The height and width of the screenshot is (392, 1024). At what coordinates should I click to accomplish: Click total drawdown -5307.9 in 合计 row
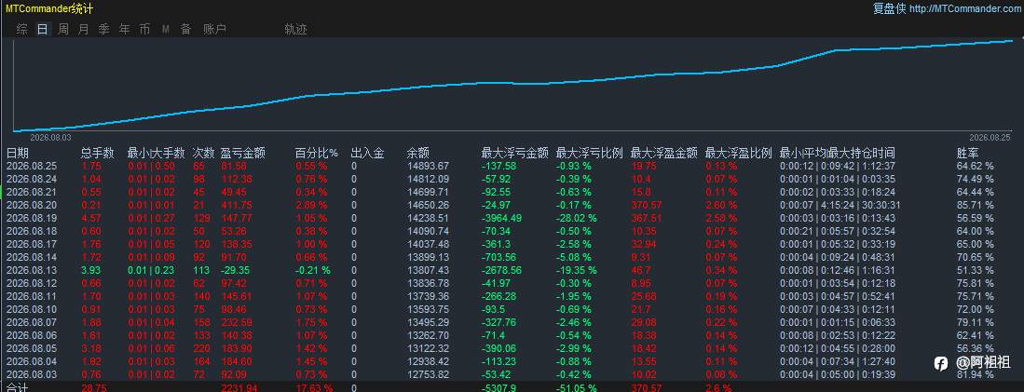click(x=501, y=388)
